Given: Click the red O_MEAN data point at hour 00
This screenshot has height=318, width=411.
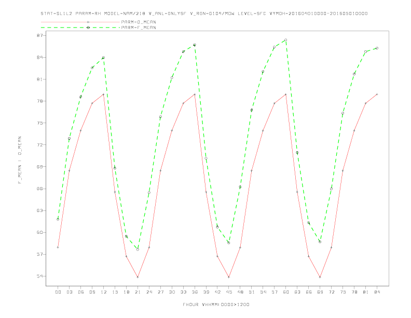Looking at the screenshot, I should click(x=58, y=247).
